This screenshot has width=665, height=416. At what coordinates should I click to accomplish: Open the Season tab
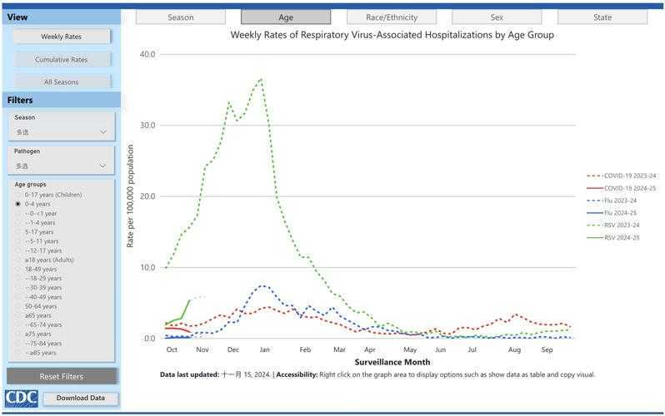click(180, 17)
